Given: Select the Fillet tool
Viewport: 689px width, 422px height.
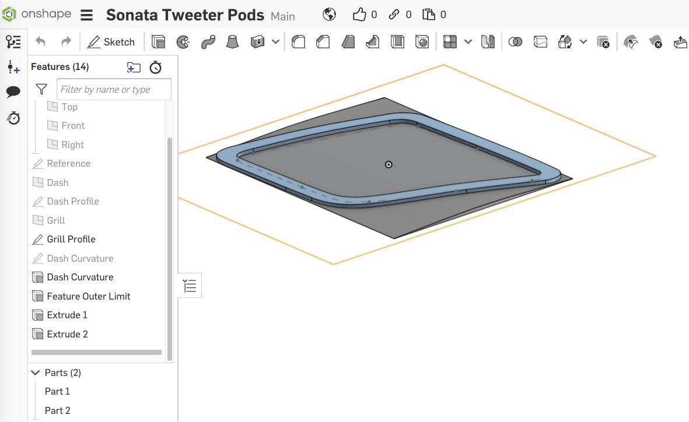Looking at the screenshot, I should pos(298,42).
